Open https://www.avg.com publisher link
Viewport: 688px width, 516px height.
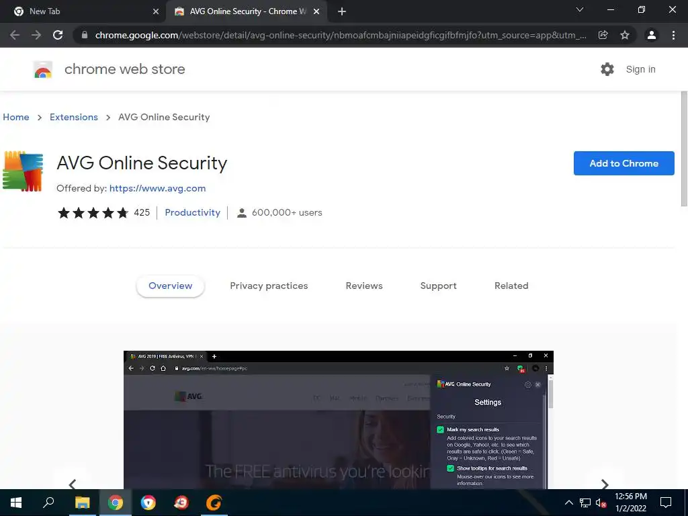(x=157, y=188)
